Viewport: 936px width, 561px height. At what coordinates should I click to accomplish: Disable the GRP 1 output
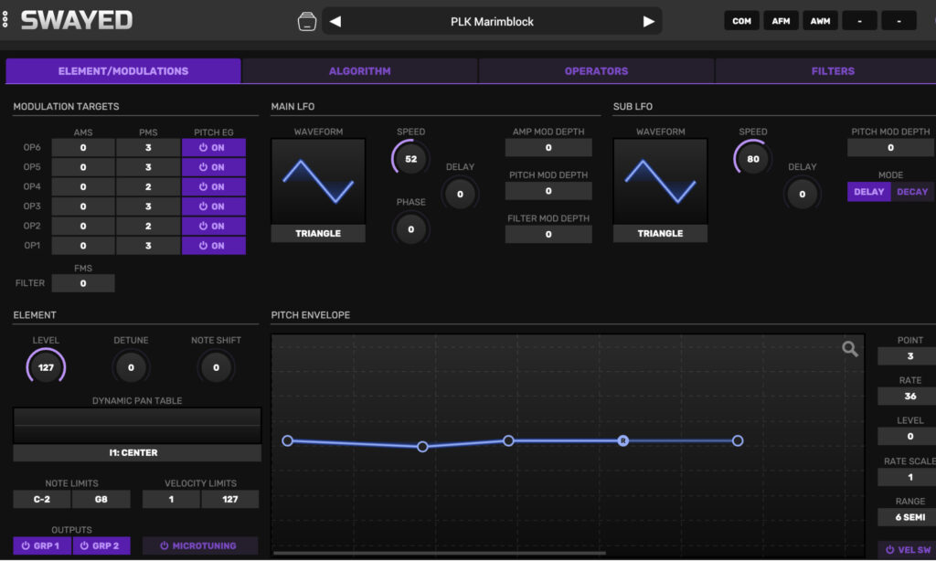click(42, 545)
